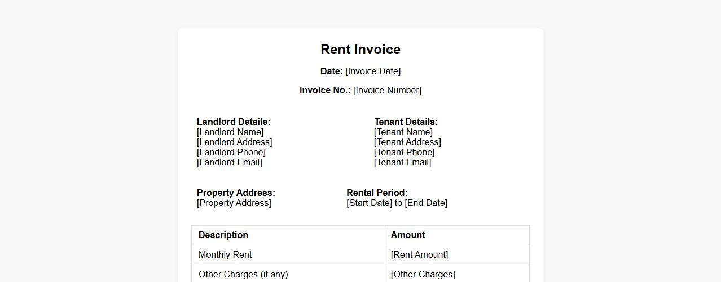Viewport: 721px width, 282px height.
Task: Click the [Landlord Address] line
Action: [x=234, y=142]
